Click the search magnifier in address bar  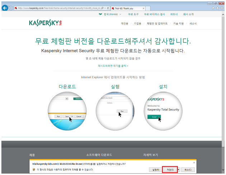click(102, 8)
